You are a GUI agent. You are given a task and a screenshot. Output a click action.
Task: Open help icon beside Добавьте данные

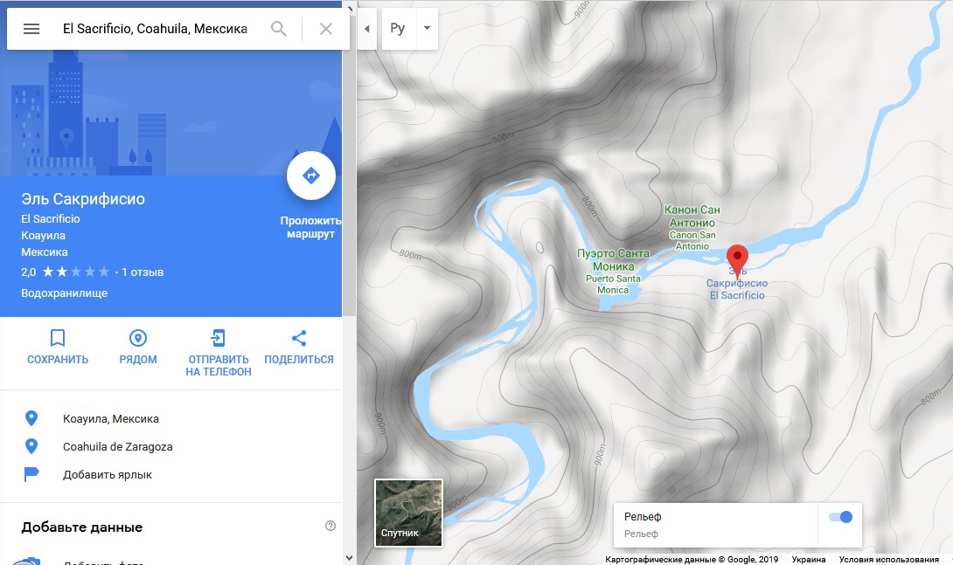(330, 527)
